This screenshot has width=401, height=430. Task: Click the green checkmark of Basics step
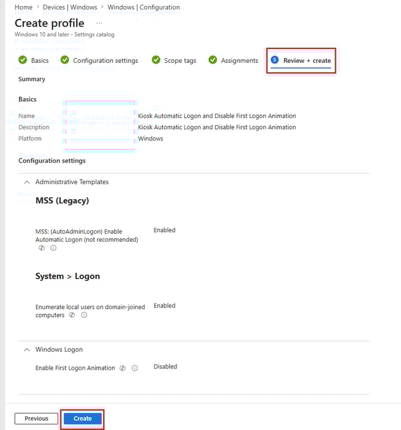click(x=23, y=60)
